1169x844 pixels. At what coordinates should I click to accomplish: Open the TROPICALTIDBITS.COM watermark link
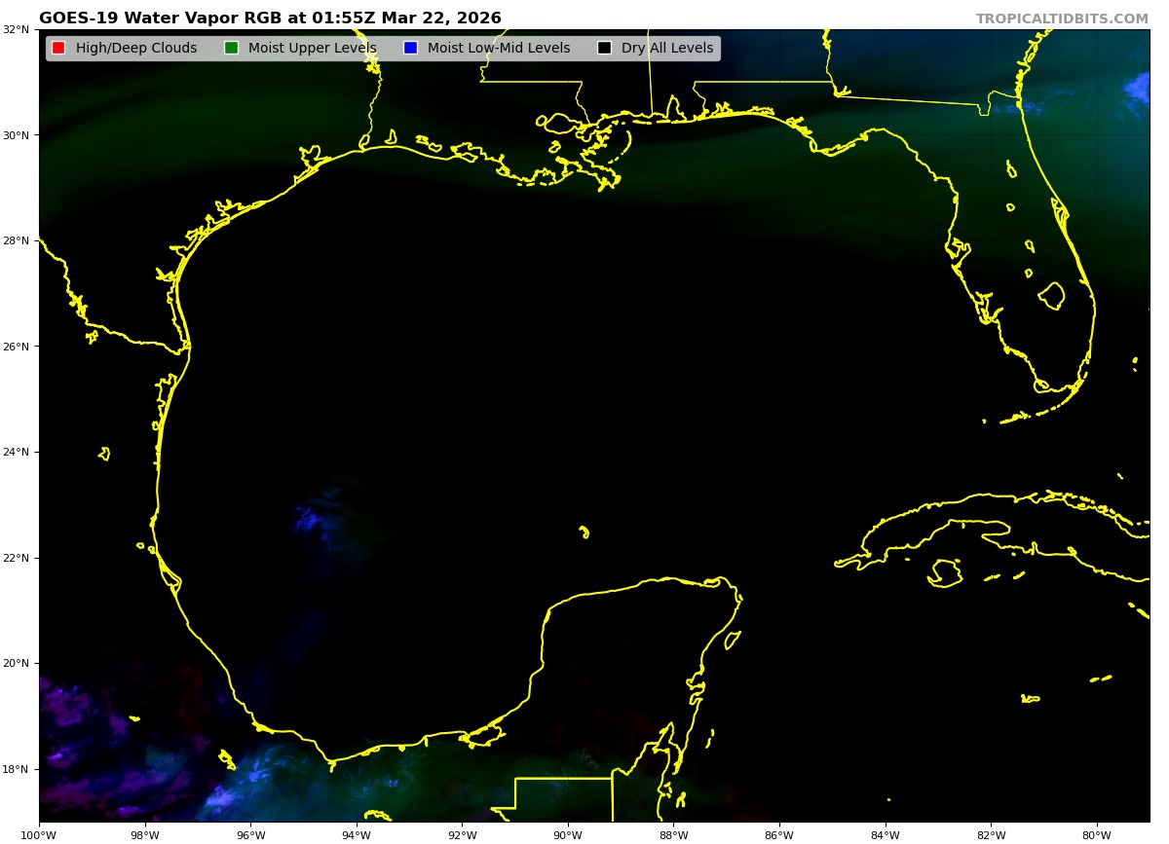click(x=1062, y=19)
